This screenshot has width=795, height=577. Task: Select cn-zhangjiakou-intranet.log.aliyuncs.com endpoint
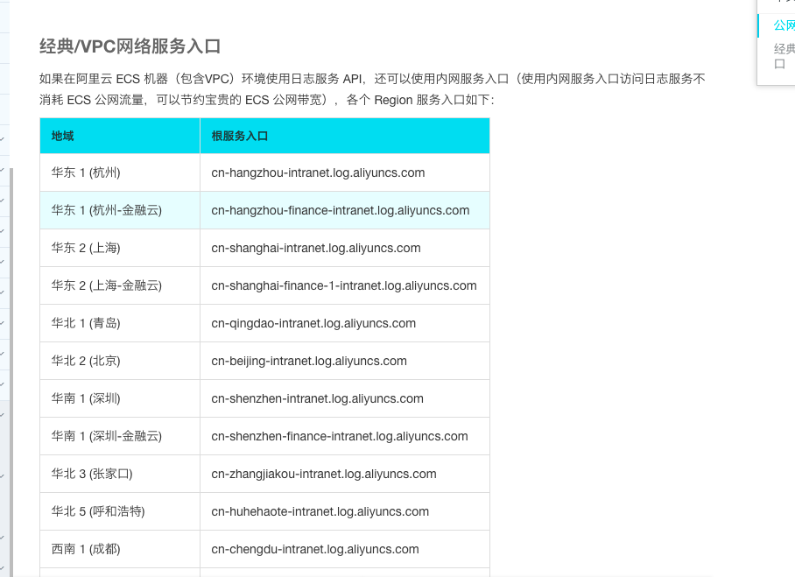tap(323, 474)
